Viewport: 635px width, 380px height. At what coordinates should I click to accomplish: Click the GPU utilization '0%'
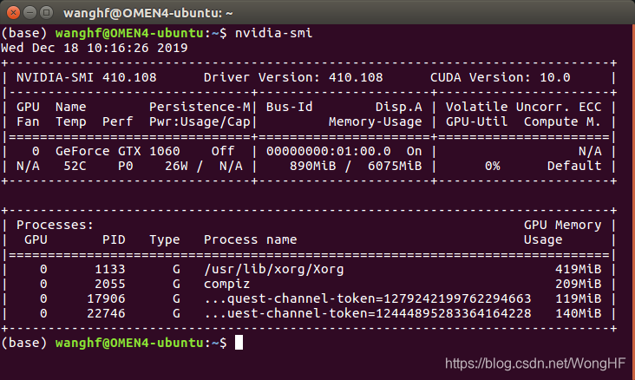pyautogui.click(x=493, y=166)
